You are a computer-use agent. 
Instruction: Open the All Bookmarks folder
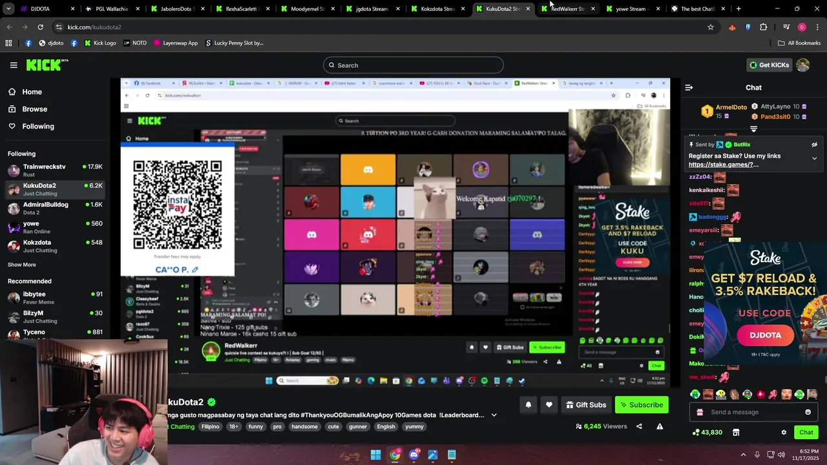[799, 43]
